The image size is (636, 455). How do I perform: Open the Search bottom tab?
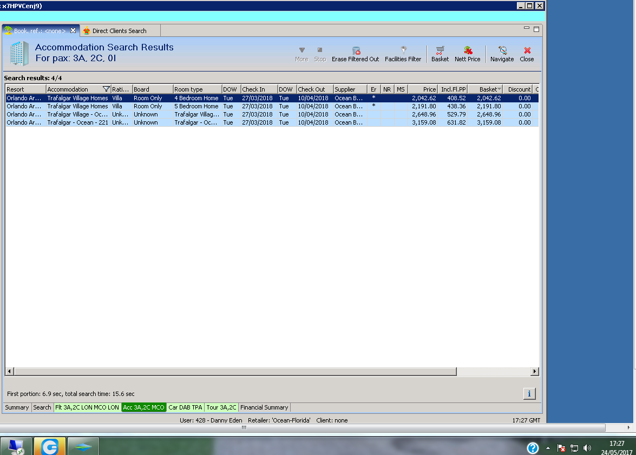[x=42, y=407]
